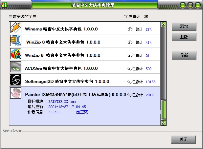Click the 删除 button
The height and width of the screenshot is (149, 203).
click(184, 37)
